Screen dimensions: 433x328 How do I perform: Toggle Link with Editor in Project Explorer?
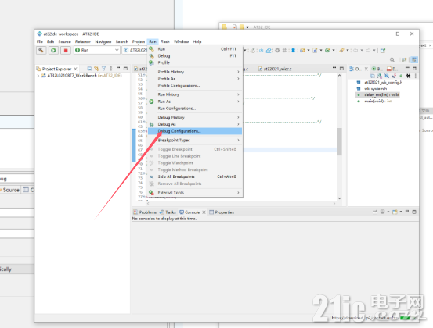pyautogui.click(x=96, y=69)
